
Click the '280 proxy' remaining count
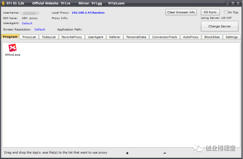(x=30, y=18)
